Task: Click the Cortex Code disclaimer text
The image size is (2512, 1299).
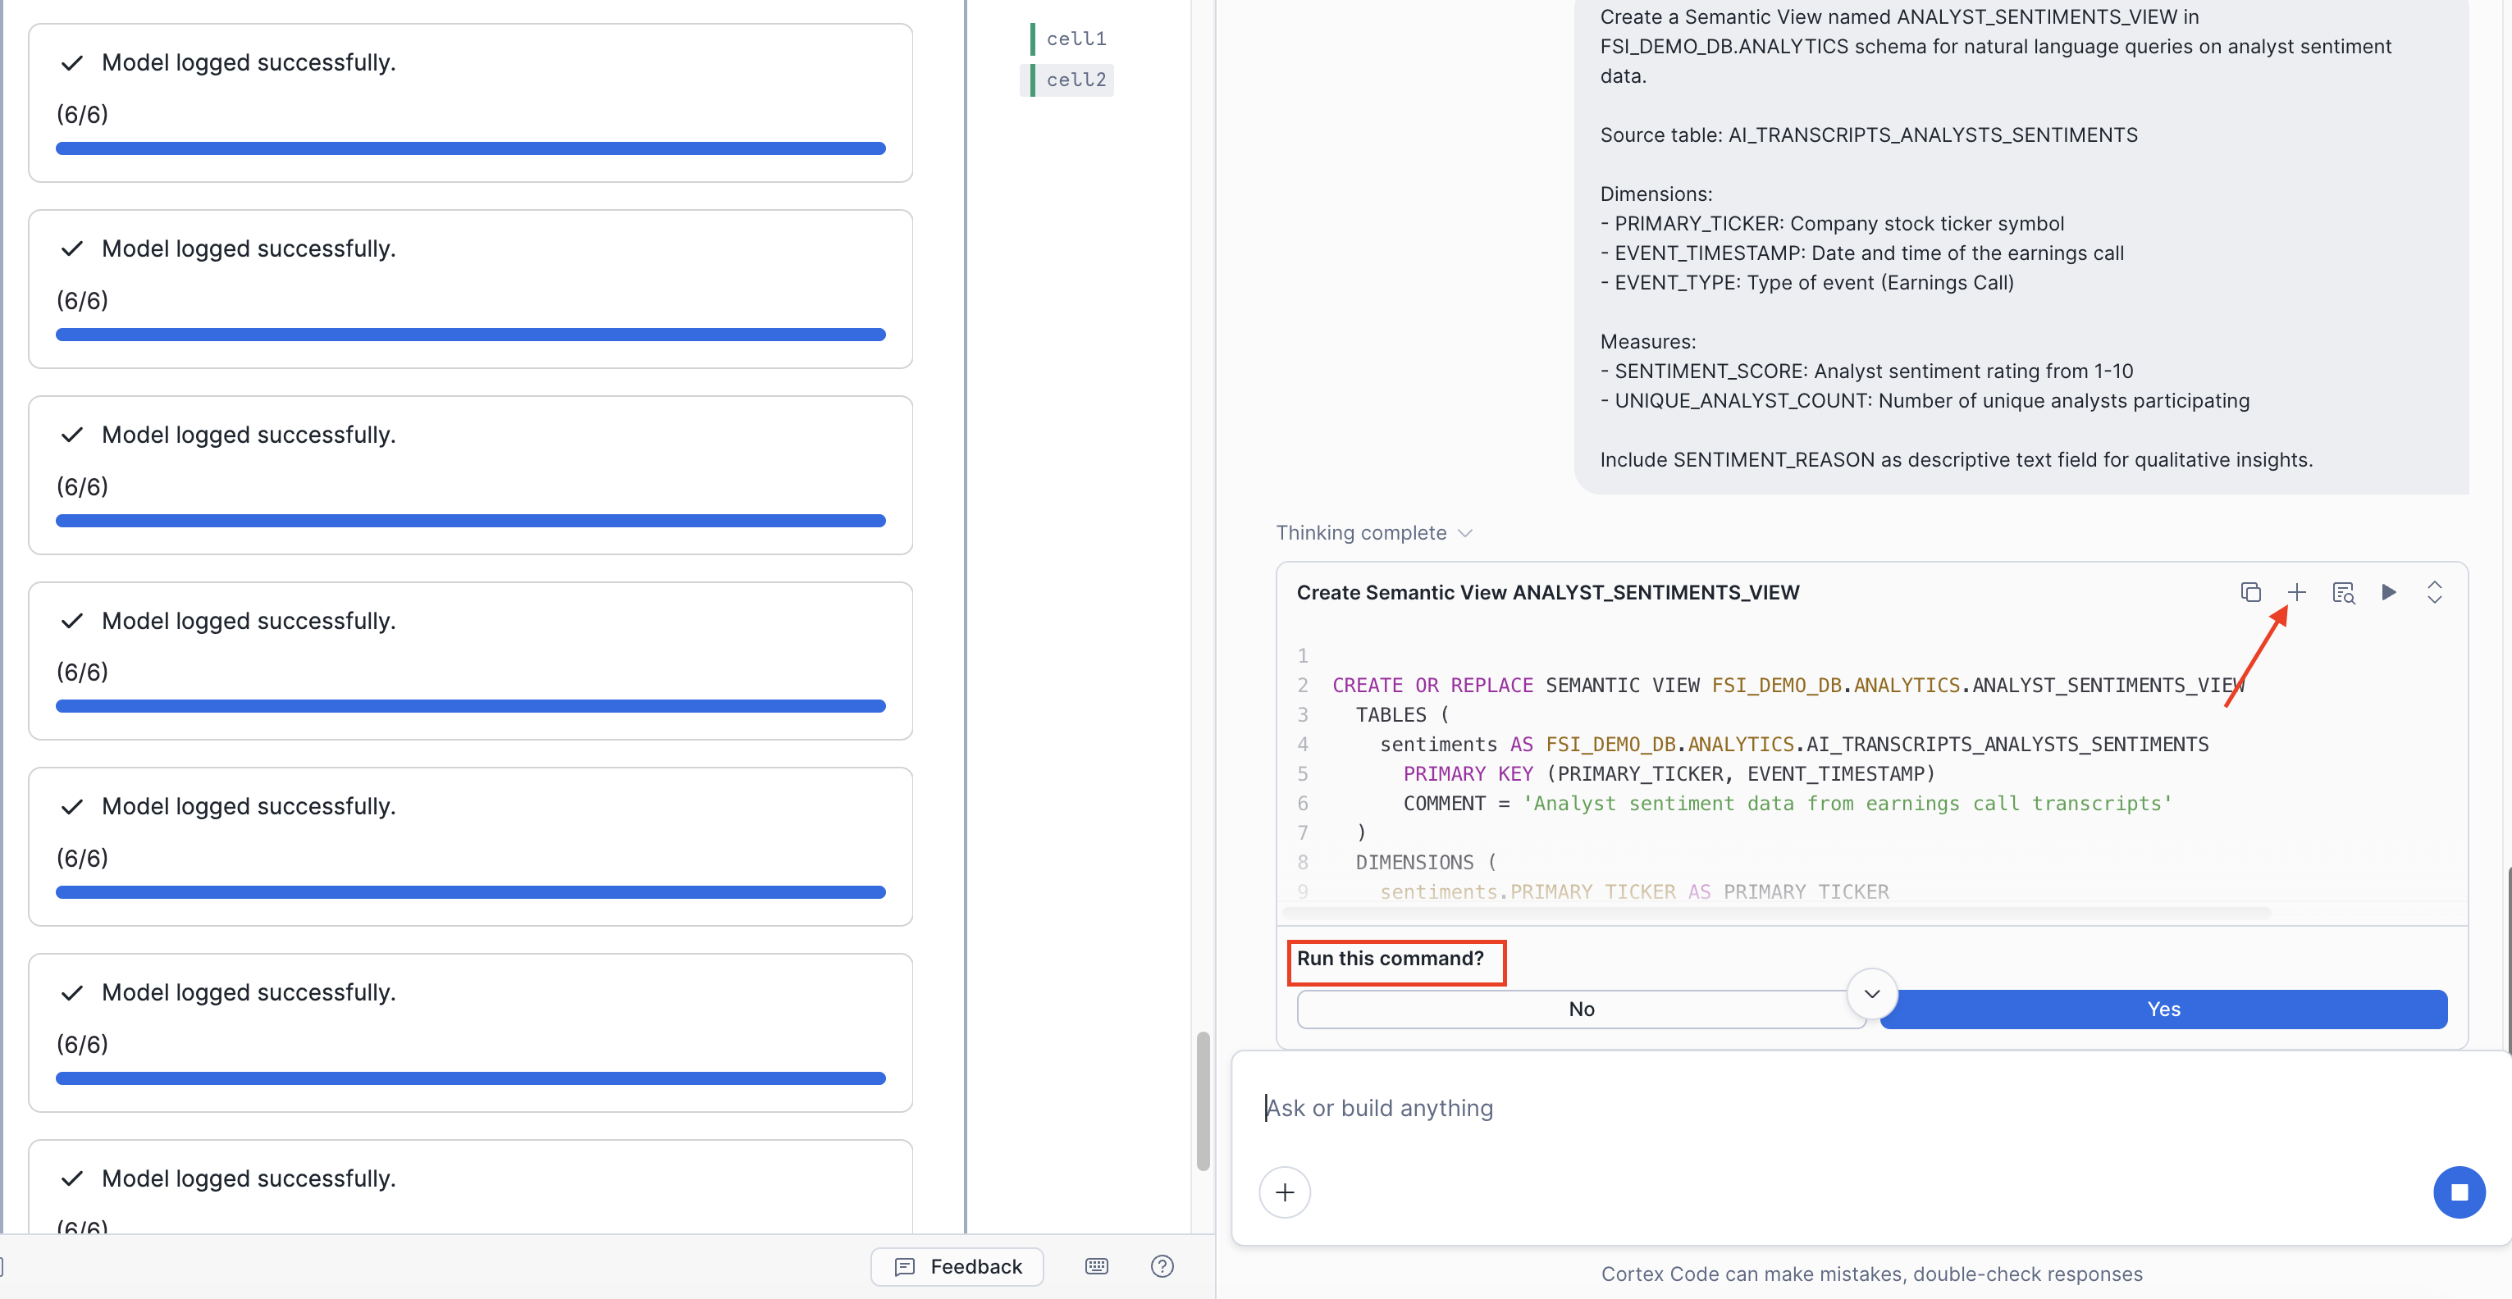Action: (1871, 1274)
